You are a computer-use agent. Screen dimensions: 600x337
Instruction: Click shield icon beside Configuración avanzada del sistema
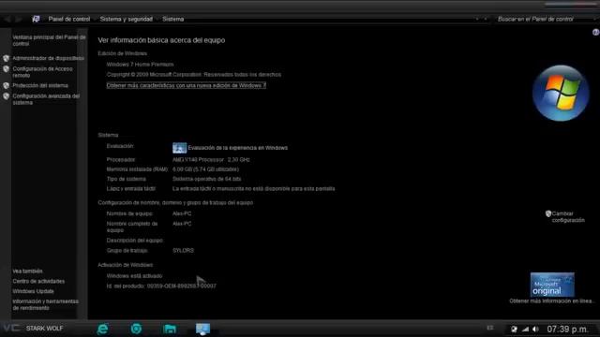tap(7, 96)
